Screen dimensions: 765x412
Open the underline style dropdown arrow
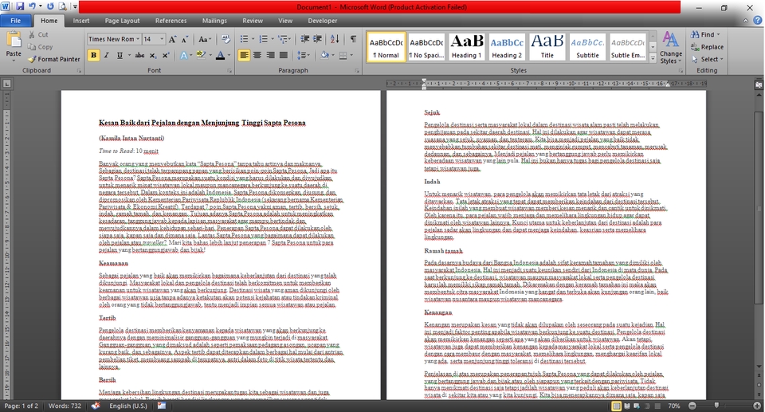(129, 55)
